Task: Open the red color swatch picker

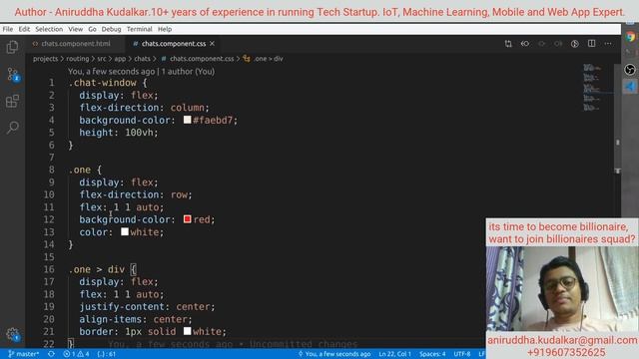Action: coord(187,219)
